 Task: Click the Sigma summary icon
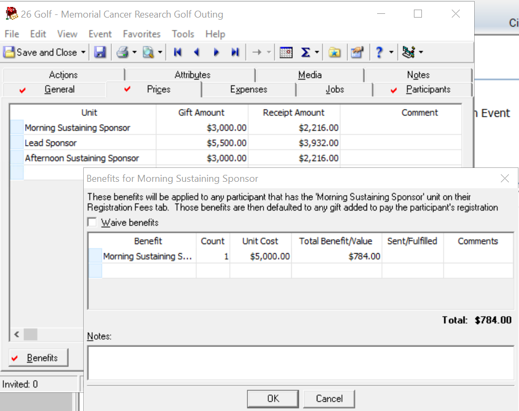tap(305, 52)
